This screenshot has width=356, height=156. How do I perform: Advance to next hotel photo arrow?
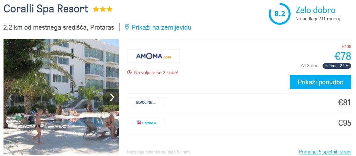[112, 97]
